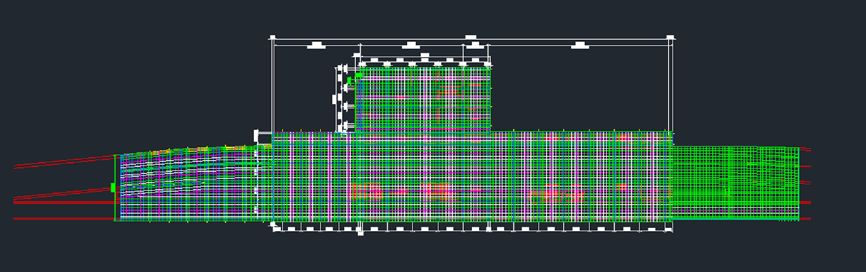Click the green marker at upper block's top-left corner
This screenshot has height=272, width=866.
[358, 75]
